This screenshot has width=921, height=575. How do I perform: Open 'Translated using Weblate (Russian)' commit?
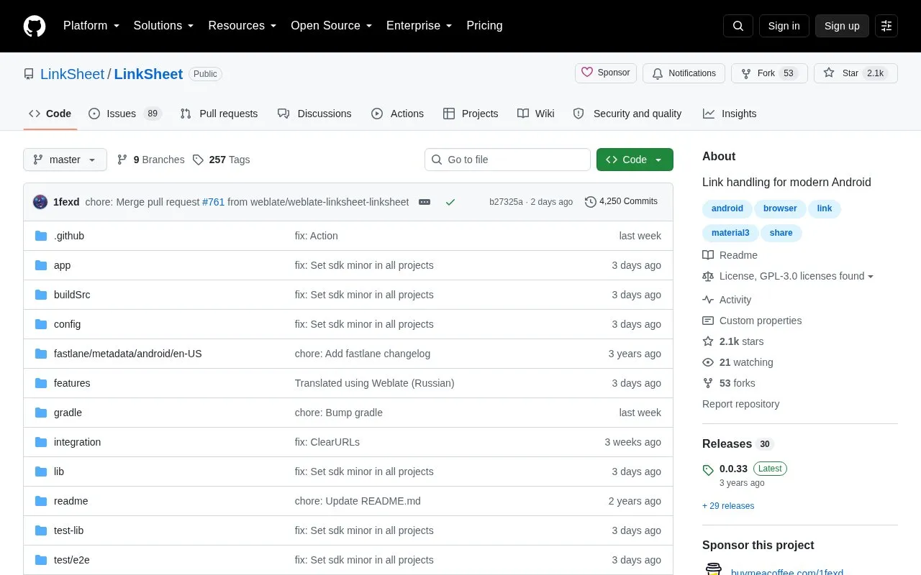pyautogui.click(x=374, y=383)
